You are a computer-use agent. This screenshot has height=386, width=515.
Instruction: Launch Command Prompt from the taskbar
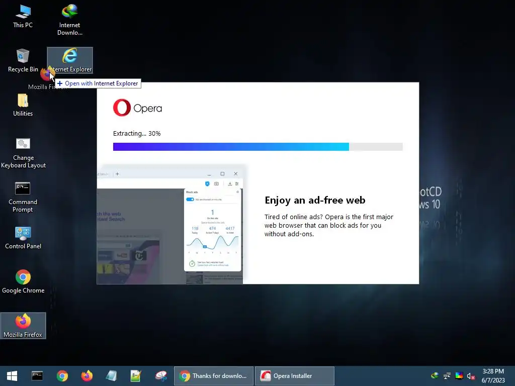(37, 376)
